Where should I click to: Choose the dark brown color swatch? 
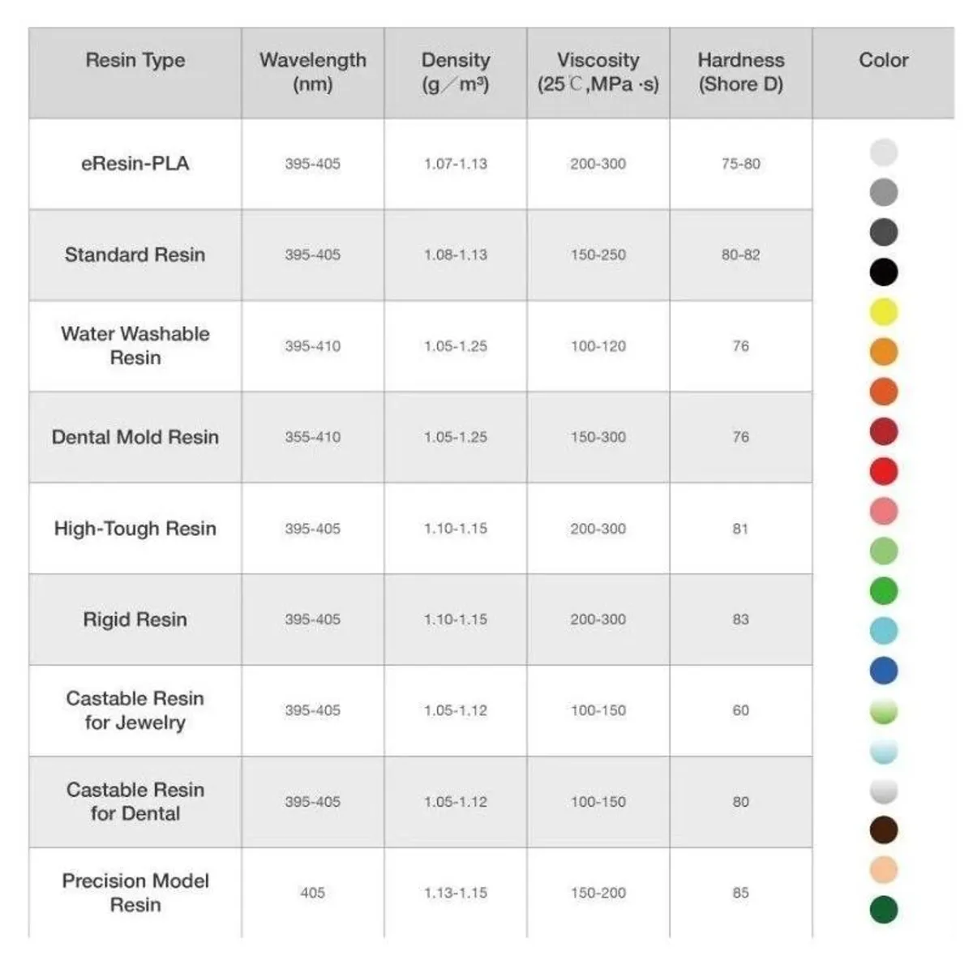[883, 829]
